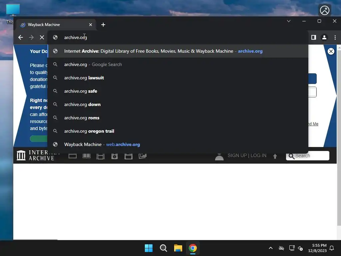The image size is (341, 256).
Task: Click the OneDrive tray icon
Action: coord(281,248)
